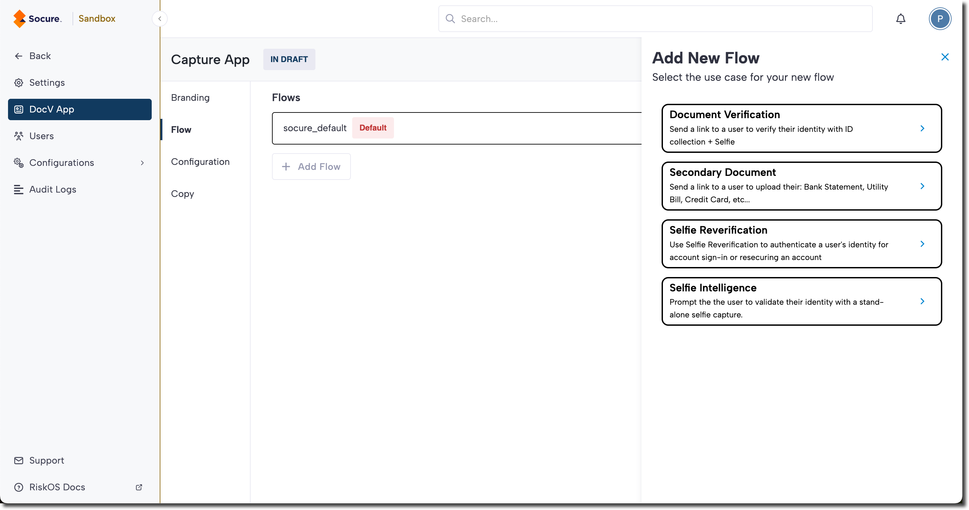Image resolution: width=969 pixels, height=510 pixels.
Task: Select the Selfie Intelligence flow
Action: coord(801,301)
